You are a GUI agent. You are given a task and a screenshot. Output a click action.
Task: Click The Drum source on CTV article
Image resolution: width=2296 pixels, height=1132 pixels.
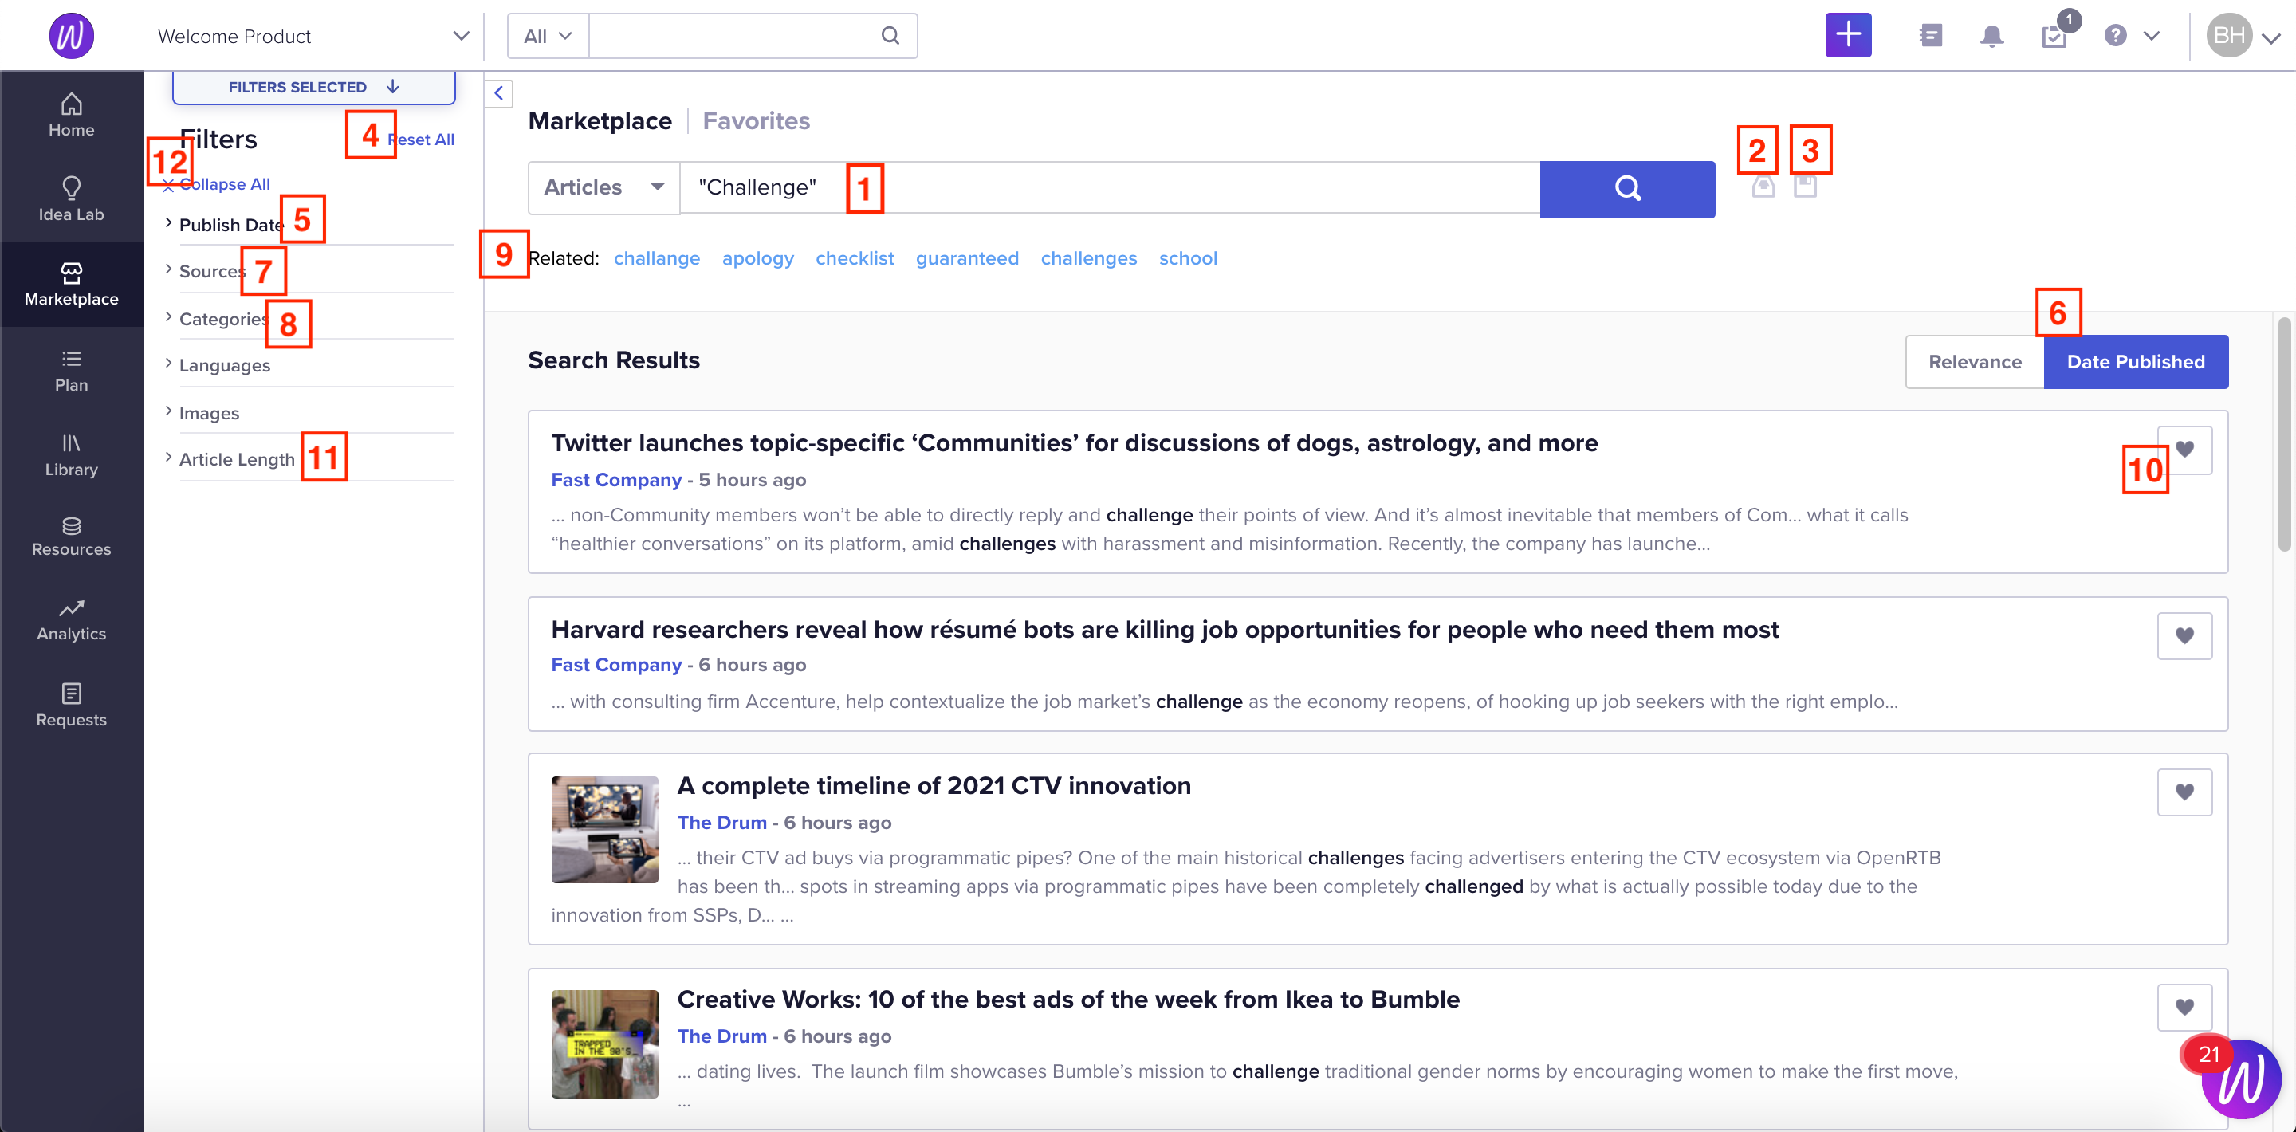(721, 823)
